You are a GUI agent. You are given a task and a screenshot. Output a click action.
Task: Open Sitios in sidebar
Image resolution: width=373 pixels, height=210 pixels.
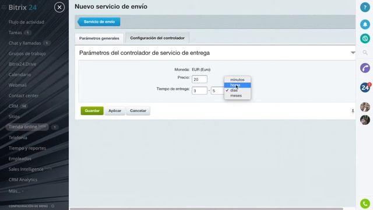point(14,117)
